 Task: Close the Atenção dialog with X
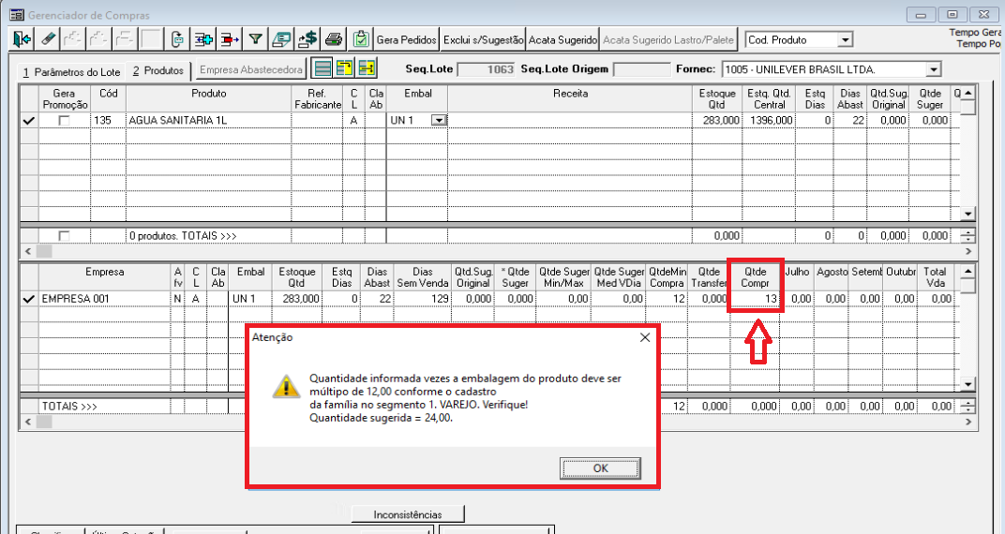coord(645,337)
